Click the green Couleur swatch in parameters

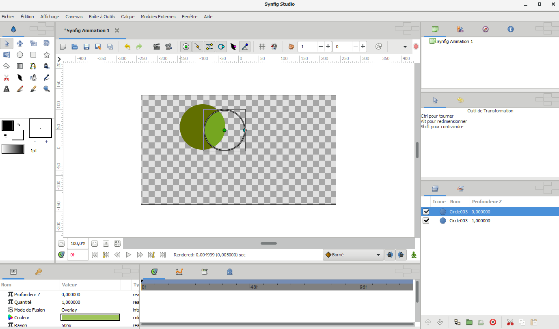click(x=90, y=317)
